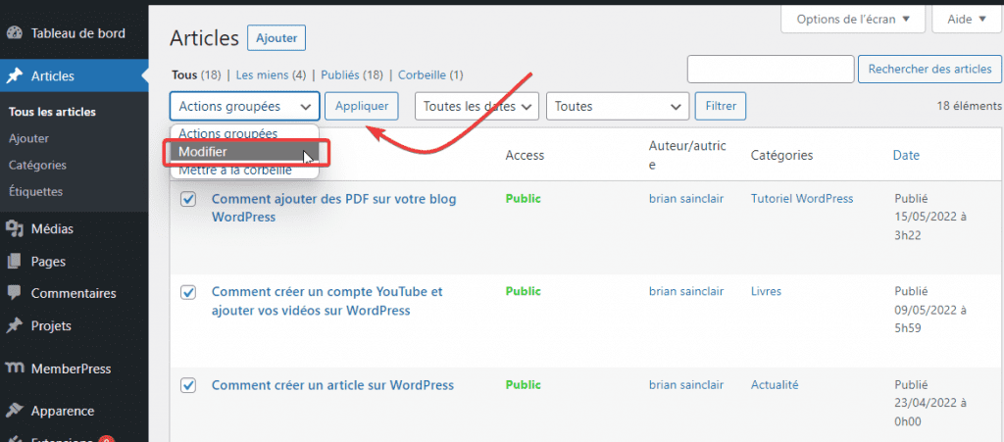Expand the Aide help panel

pyautogui.click(x=968, y=20)
